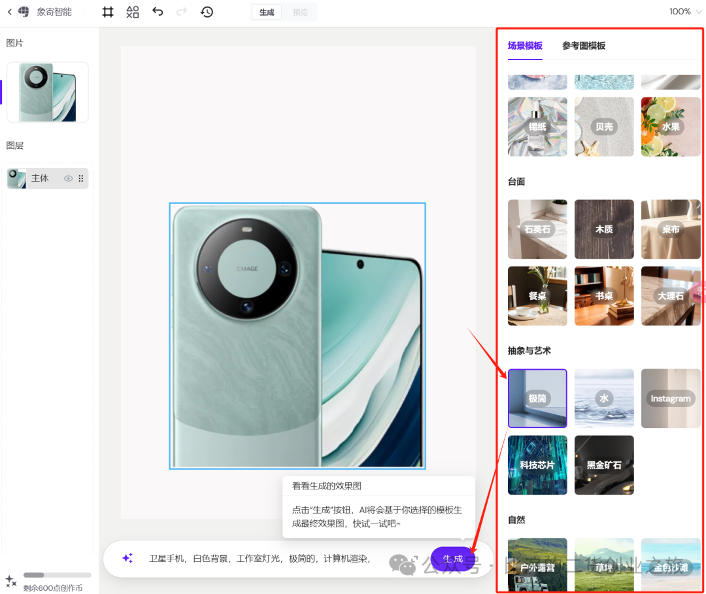Click the remaining credits progress bar

point(58,575)
